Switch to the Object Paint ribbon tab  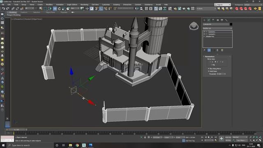pyautogui.click(x=50, y=12)
